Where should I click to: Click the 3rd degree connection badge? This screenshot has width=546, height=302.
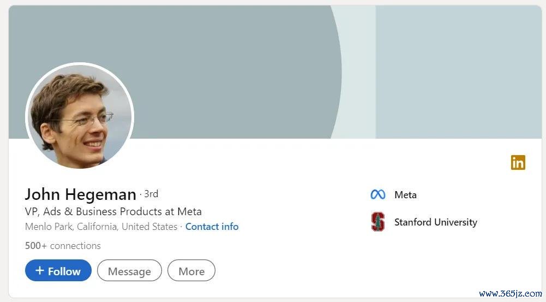click(x=151, y=193)
